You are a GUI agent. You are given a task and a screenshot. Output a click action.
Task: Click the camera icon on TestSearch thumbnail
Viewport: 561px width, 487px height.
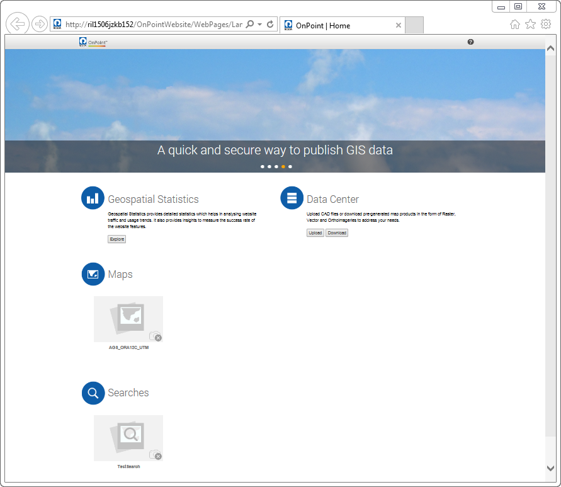[x=155, y=454]
